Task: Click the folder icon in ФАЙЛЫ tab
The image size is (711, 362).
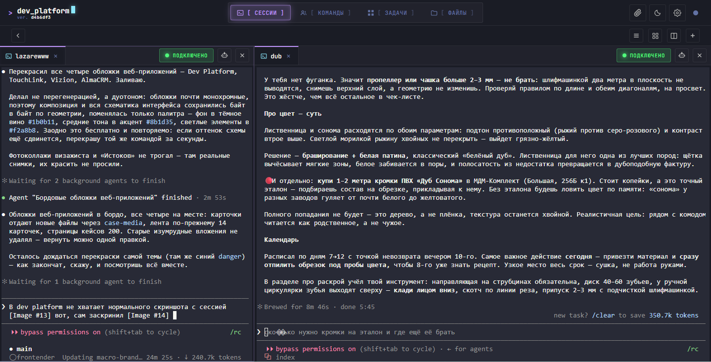Action: [434, 13]
